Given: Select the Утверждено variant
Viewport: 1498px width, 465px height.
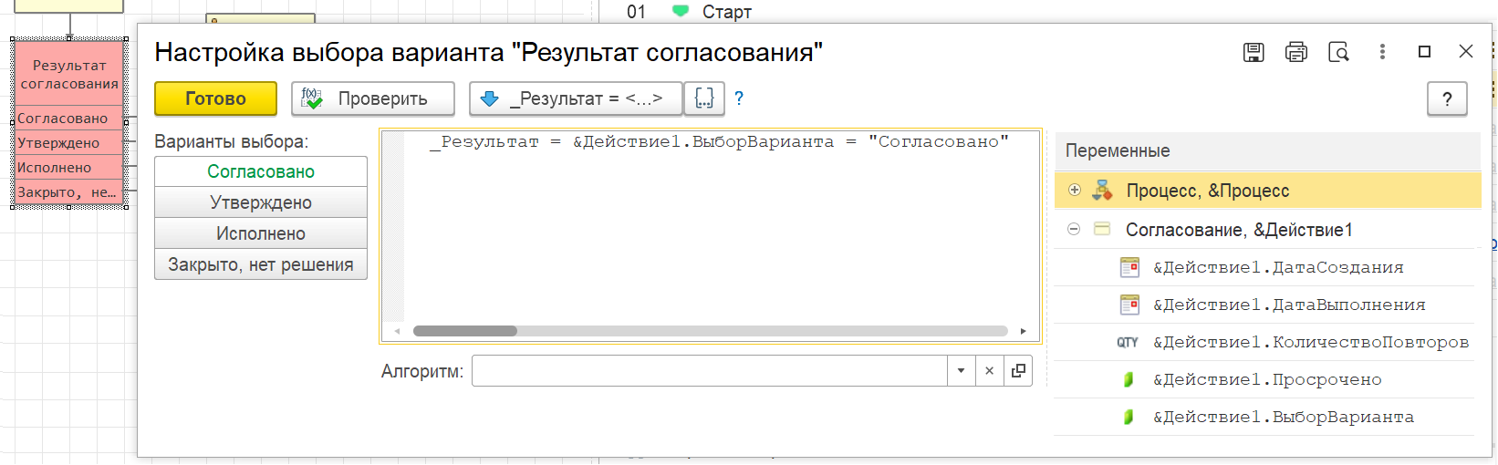Looking at the screenshot, I should [261, 202].
